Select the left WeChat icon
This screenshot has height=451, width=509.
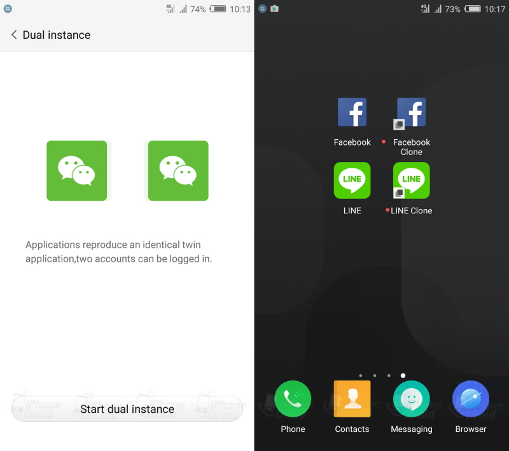[x=76, y=171]
